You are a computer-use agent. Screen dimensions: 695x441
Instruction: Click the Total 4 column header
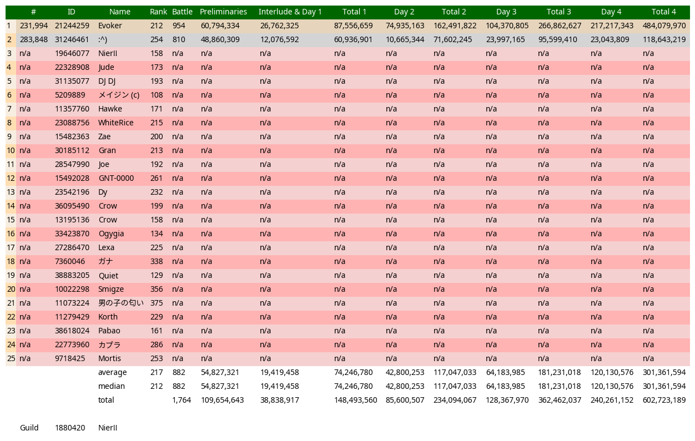point(663,12)
